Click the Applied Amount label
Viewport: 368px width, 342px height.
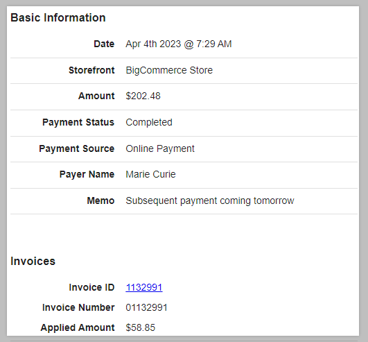tap(78, 327)
